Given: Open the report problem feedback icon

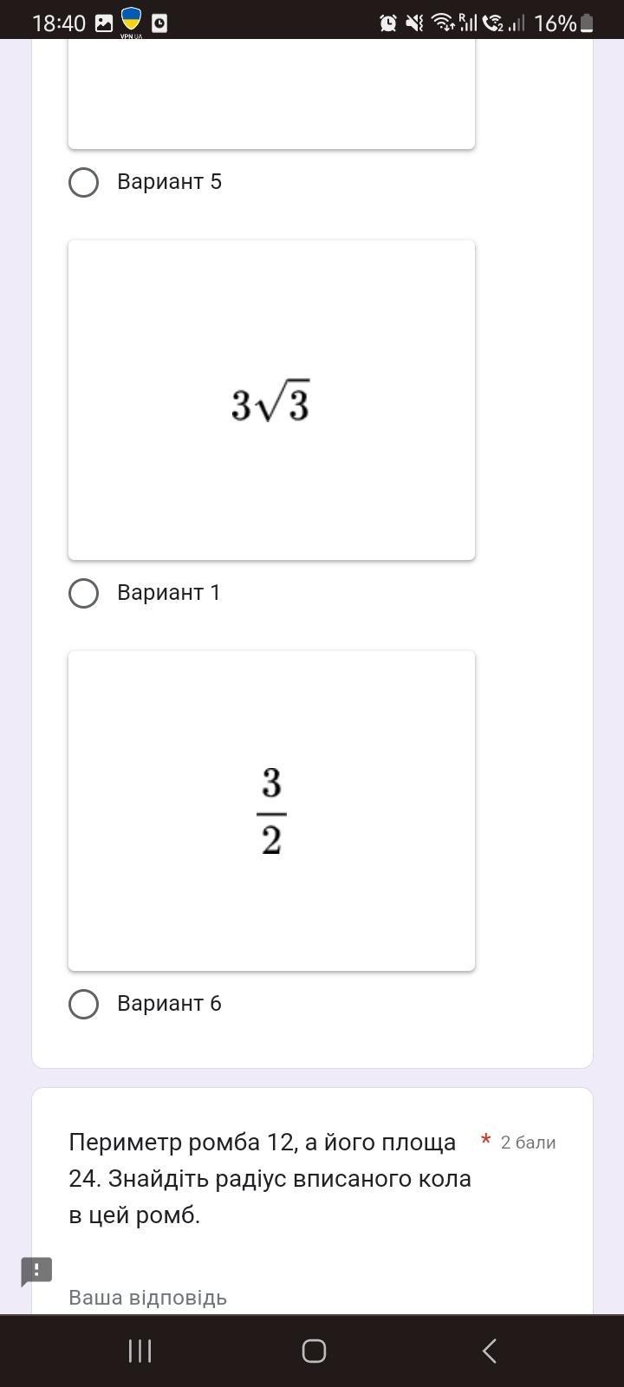Looking at the screenshot, I should coord(36,1272).
